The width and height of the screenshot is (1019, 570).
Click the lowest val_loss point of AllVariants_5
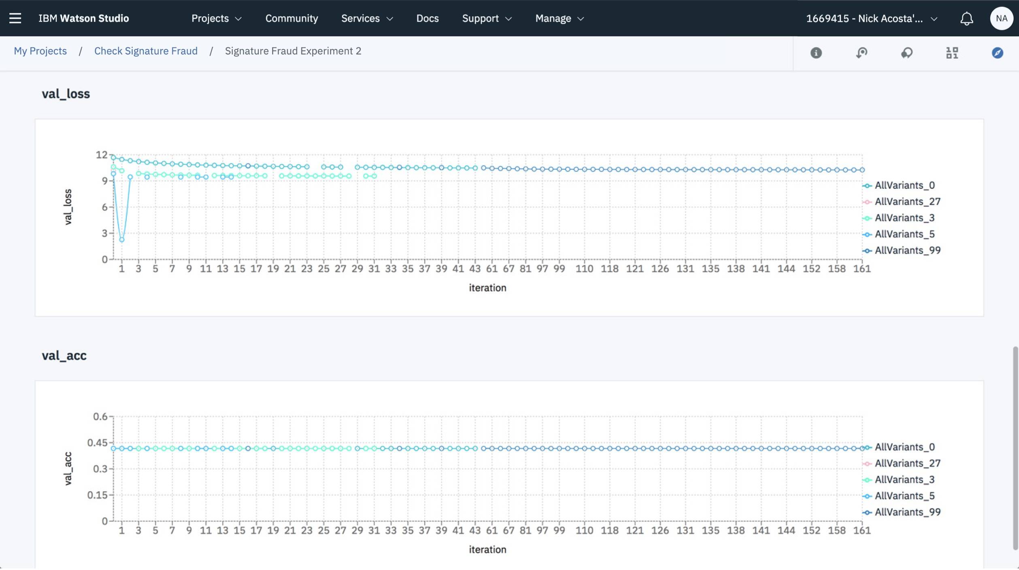pos(121,240)
